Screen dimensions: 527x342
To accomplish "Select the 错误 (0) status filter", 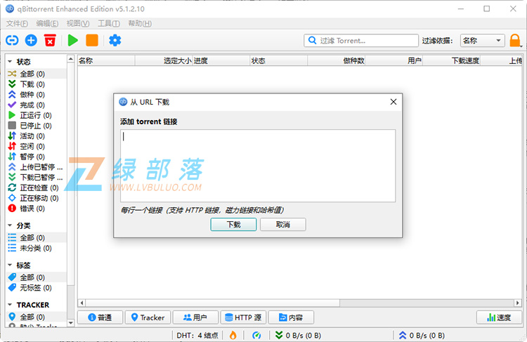I will pyautogui.click(x=37, y=209).
